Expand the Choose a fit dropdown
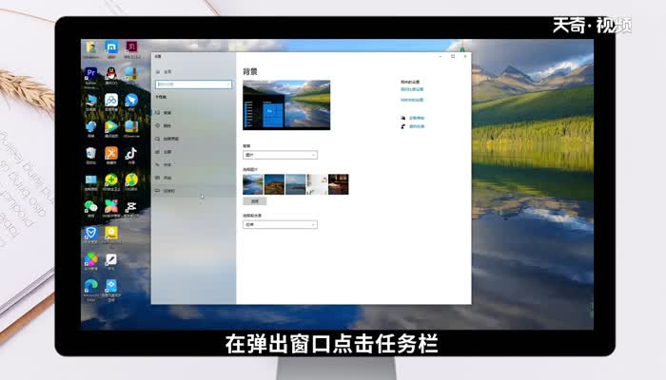Image resolution: width=666 pixels, height=380 pixels. [280, 225]
